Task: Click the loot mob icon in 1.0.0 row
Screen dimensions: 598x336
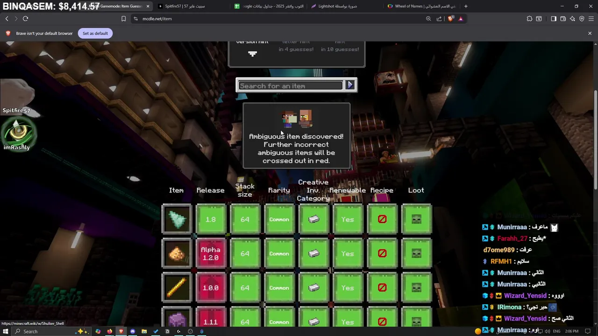Action: [416, 288]
